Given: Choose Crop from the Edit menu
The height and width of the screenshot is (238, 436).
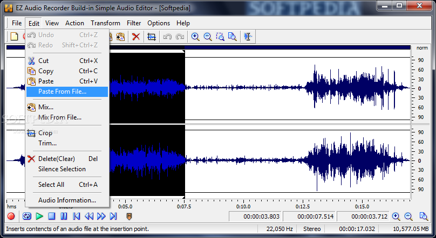Looking at the screenshot, I should point(67,133).
